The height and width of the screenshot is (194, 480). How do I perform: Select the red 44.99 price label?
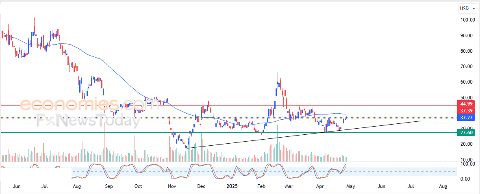click(x=466, y=104)
